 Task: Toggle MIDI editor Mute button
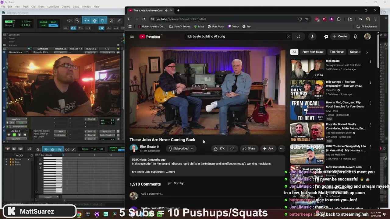pyautogui.click(x=20, y=149)
